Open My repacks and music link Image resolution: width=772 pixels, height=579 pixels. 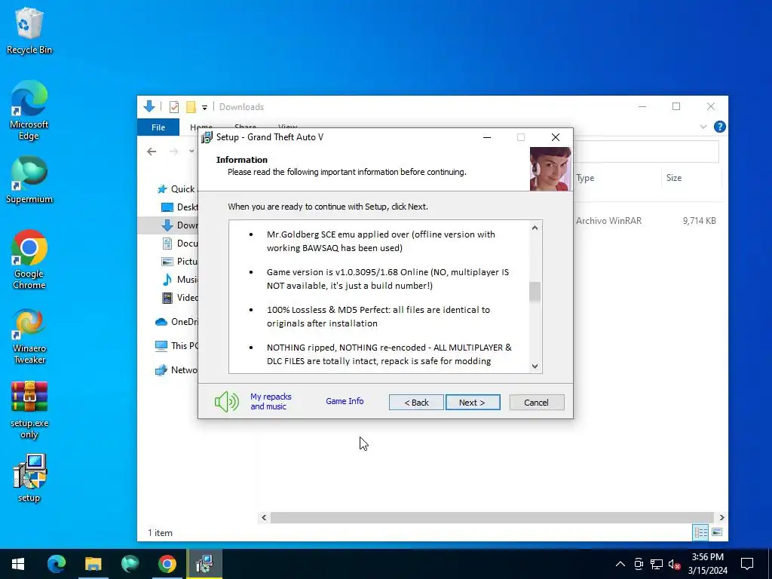click(271, 401)
